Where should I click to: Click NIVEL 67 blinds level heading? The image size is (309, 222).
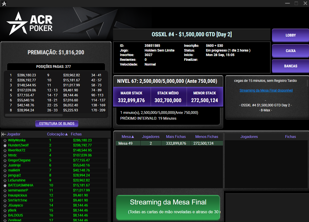click(167, 81)
